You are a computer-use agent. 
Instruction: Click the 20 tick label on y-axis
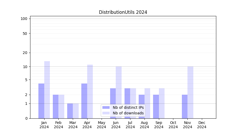25,53
